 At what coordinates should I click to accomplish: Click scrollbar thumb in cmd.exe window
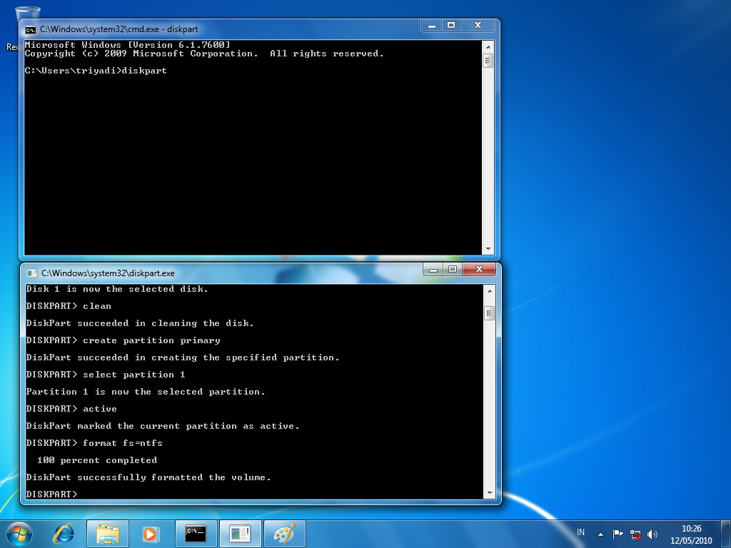click(x=488, y=61)
